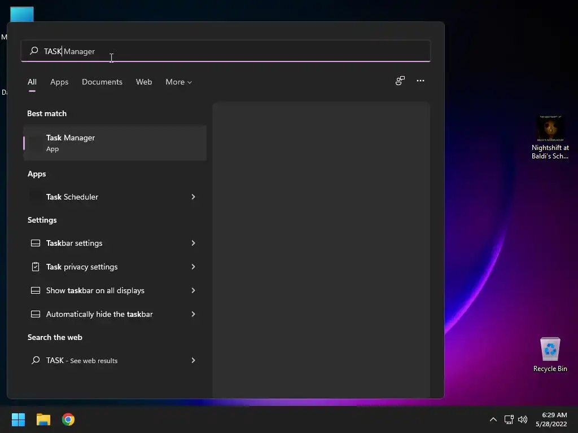Expand the Task Scheduler result arrow
This screenshot has width=578, height=433.
tap(193, 197)
